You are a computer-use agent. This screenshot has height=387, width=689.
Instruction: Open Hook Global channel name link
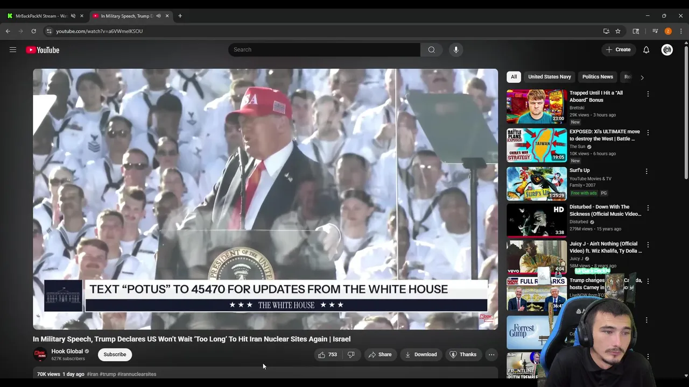pos(67,352)
